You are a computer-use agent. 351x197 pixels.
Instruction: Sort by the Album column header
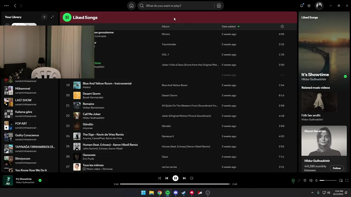166,27
